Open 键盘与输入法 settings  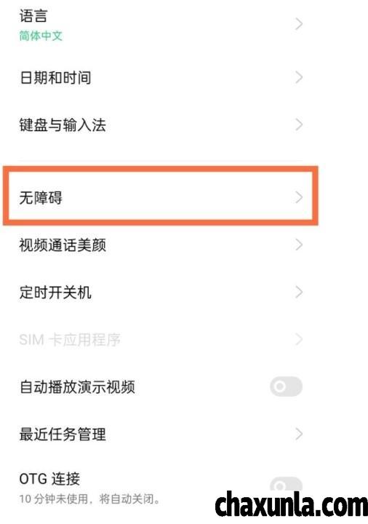(160, 125)
